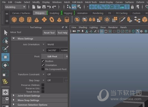Choose the Select tool arrow in toolbox
The image size is (148, 107).
point(6,32)
